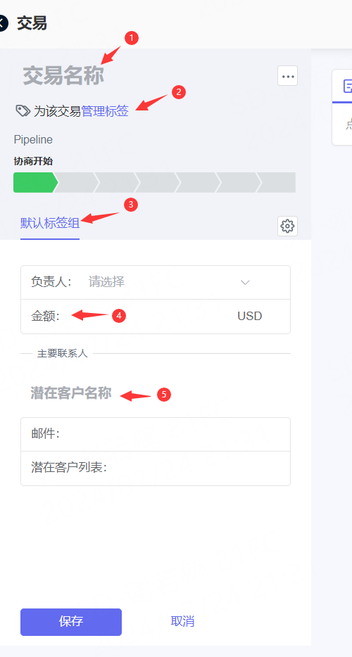This screenshot has width=352, height=657.
Task: Select the 默认标签组 tab
Action: pyautogui.click(x=50, y=223)
